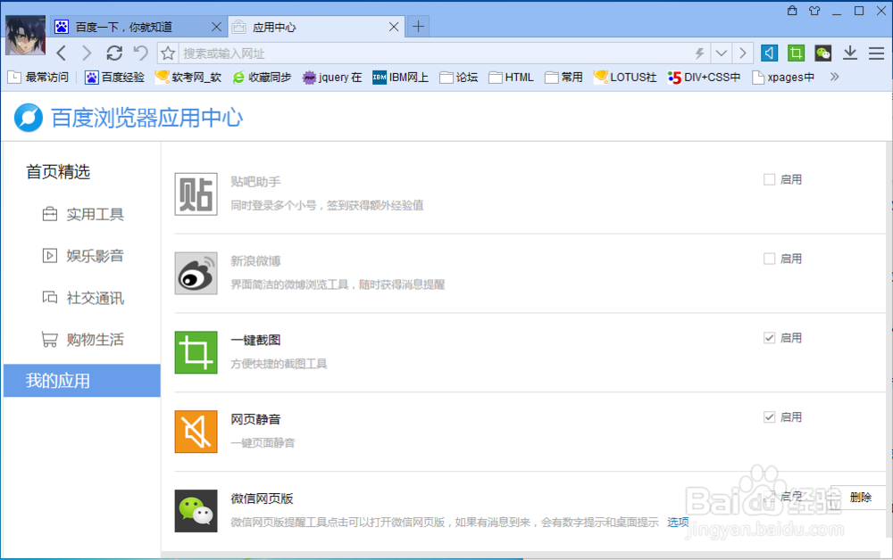Open jquery 在 bookmark
Viewport: 893px width, 560px height.
pos(332,78)
